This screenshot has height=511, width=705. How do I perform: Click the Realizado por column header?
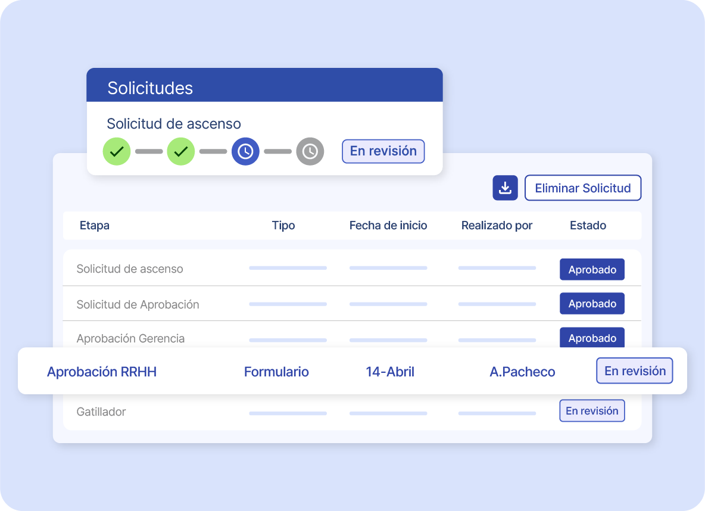click(497, 225)
